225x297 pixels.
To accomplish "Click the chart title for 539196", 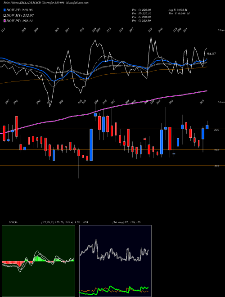I will pos(46,3).
